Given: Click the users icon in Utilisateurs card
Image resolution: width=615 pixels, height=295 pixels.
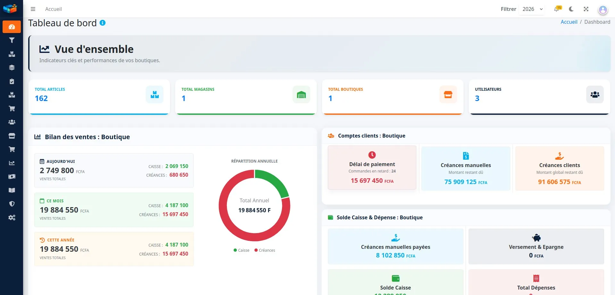Looking at the screenshot, I should point(595,95).
